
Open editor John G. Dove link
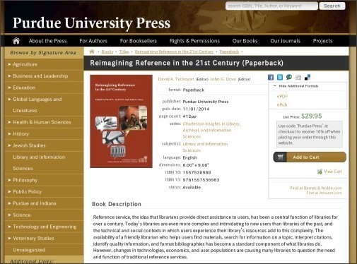223,79
